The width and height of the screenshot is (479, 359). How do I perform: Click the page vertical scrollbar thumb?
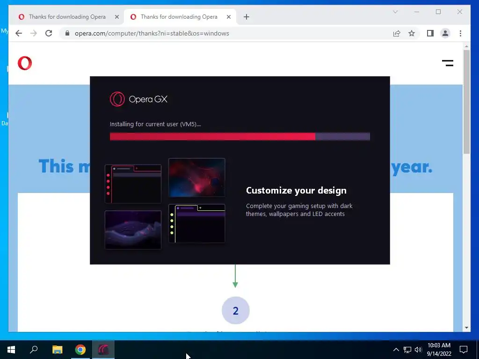(x=466, y=102)
